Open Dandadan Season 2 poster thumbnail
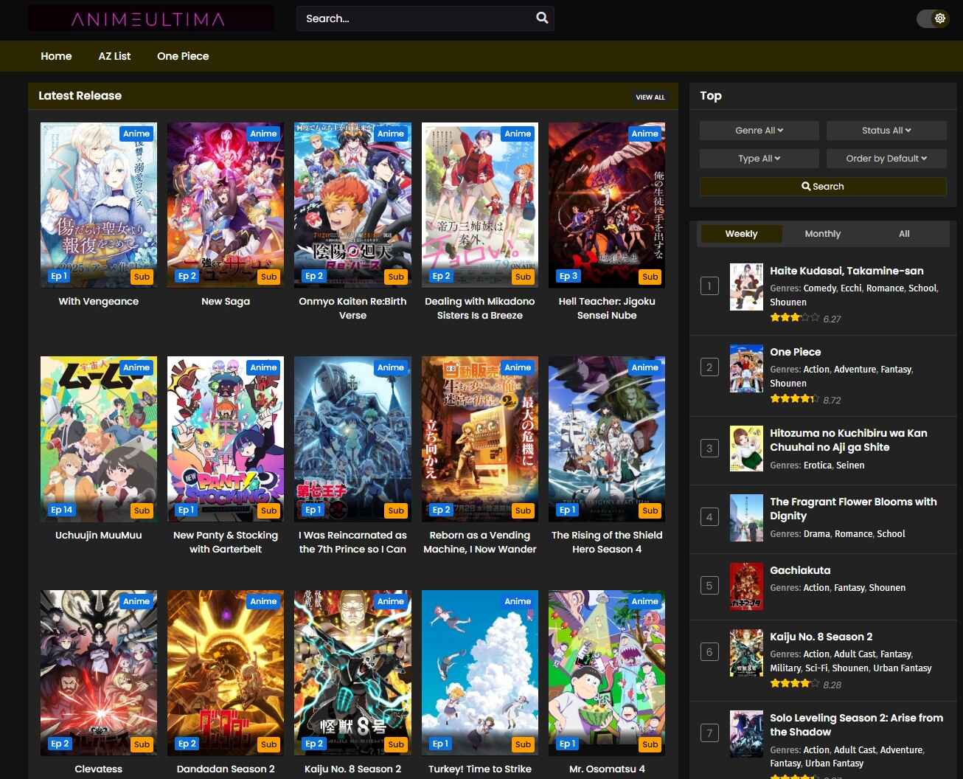The image size is (963, 779). [226, 673]
